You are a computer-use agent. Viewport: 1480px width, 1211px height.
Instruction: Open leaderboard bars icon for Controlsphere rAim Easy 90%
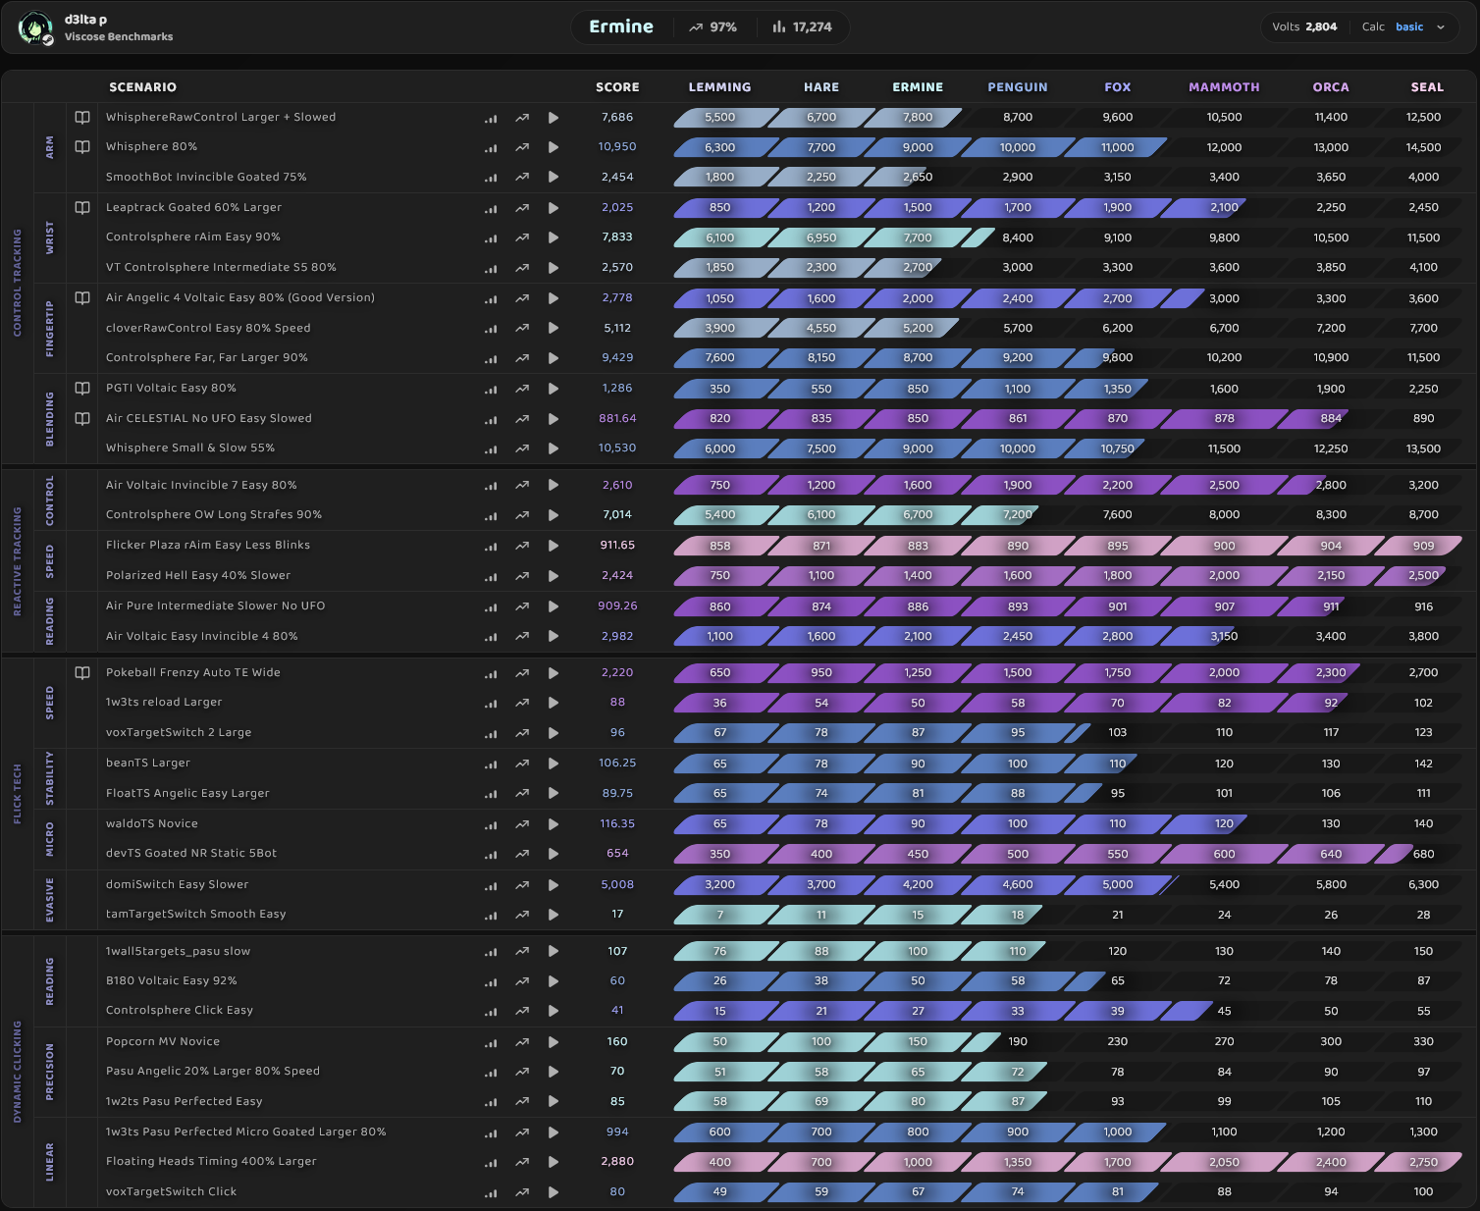coord(491,238)
